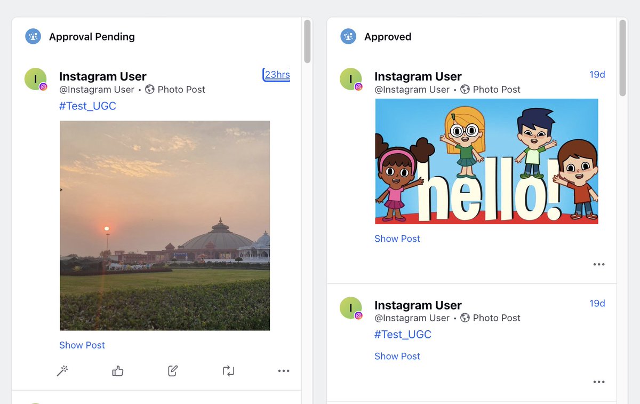This screenshot has height=404, width=640.
Task: Click Instagram User name in Approval Pending post
Action: [102, 76]
